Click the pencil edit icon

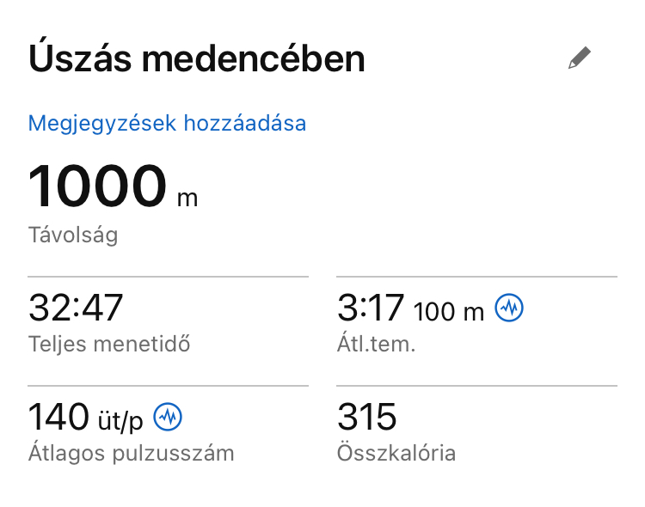coord(580,59)
